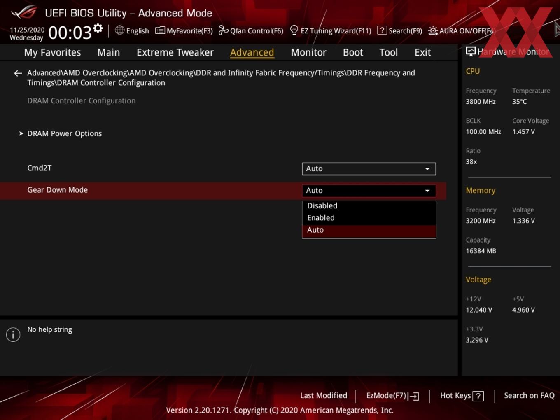Expand DRAM Power Options submenu
The height and width of the screenshot is (420, 560).
tap(64, 133)
